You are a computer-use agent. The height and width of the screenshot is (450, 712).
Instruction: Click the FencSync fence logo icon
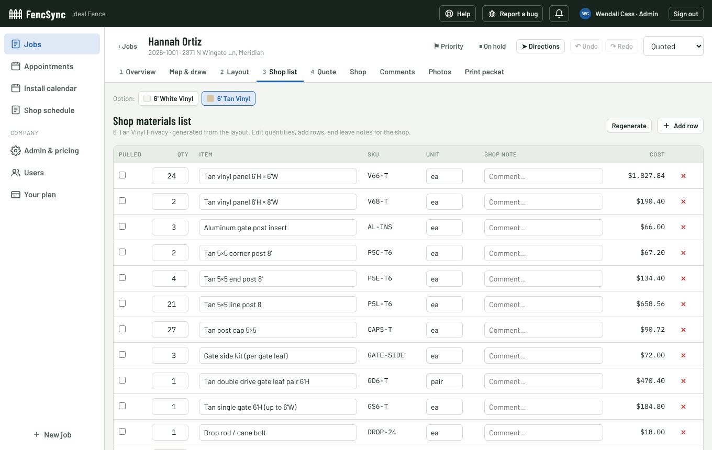tap(16, 14)
